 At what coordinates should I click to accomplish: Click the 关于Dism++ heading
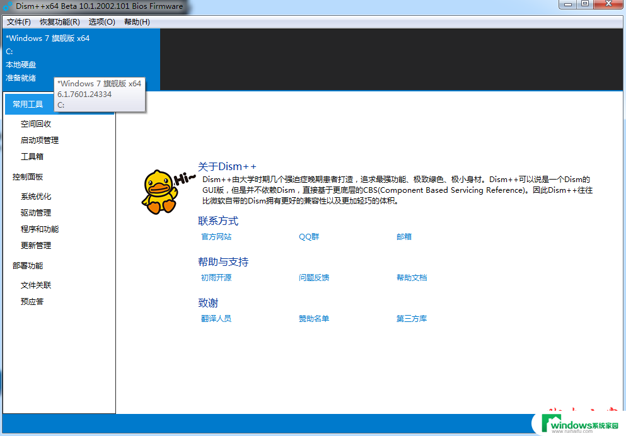click(227, 166)
